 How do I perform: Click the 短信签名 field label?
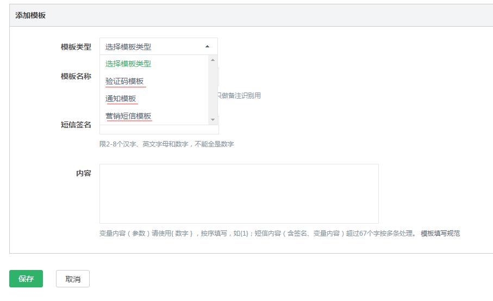pyautogui.click(x=76, y=125)
